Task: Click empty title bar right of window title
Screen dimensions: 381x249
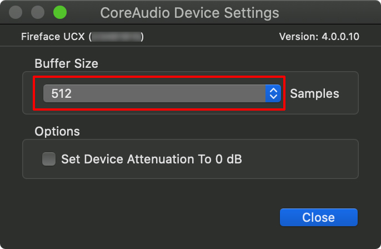Action: coord(333,12)
